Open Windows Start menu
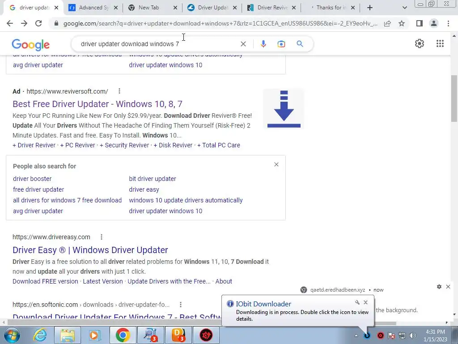Screen dimensions: 458x344 click(12, 335)
